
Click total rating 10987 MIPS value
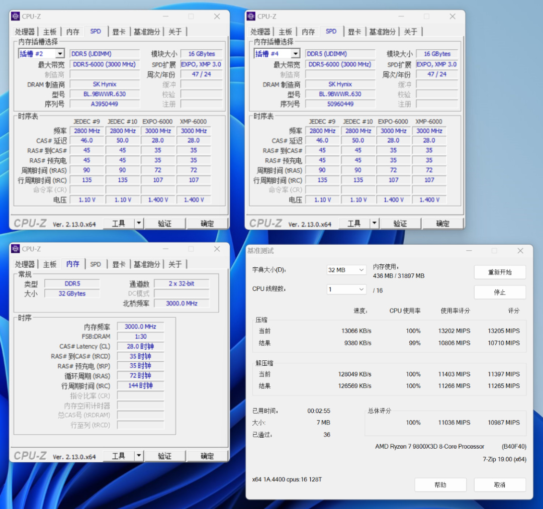click(503, 423)
